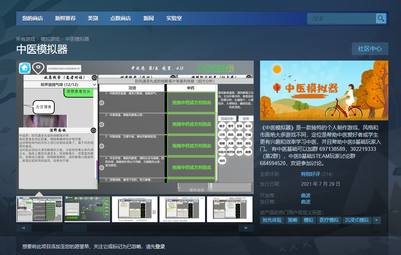
Task: Click the 更多选项 expander
Action: 197,190
